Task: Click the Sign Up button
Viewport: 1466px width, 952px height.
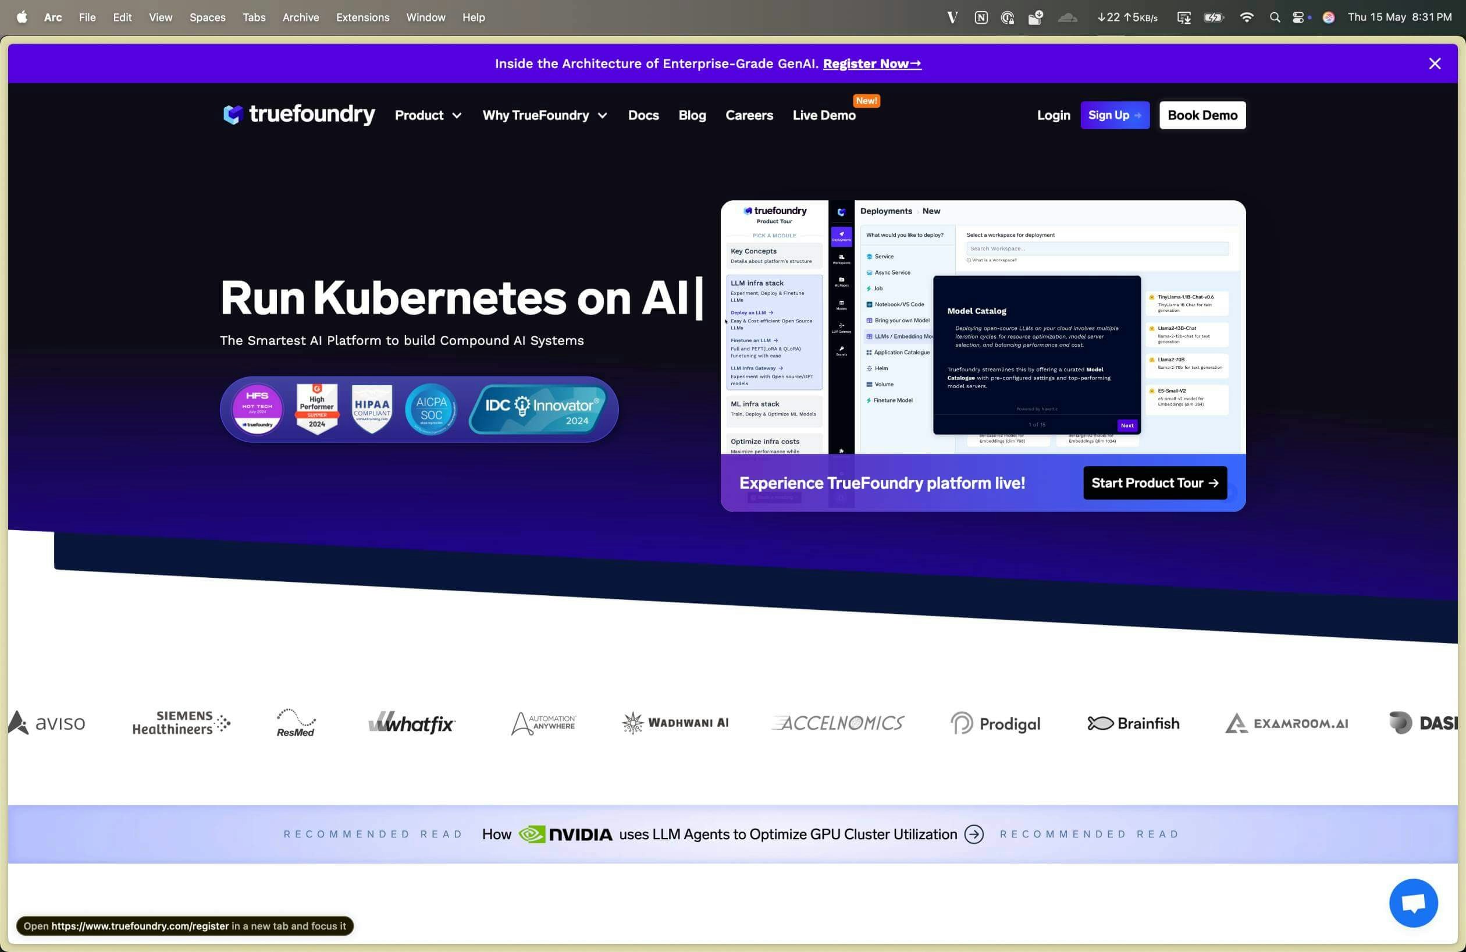Action: pos(1115,115)
